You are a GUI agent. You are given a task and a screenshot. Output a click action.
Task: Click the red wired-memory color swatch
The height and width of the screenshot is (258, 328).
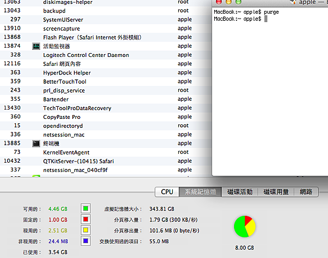pyautogui.click(x=86, y=220)
